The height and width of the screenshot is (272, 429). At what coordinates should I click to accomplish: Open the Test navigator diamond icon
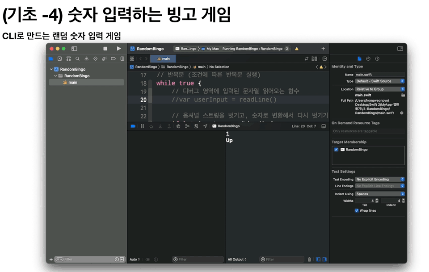(95, 59)
